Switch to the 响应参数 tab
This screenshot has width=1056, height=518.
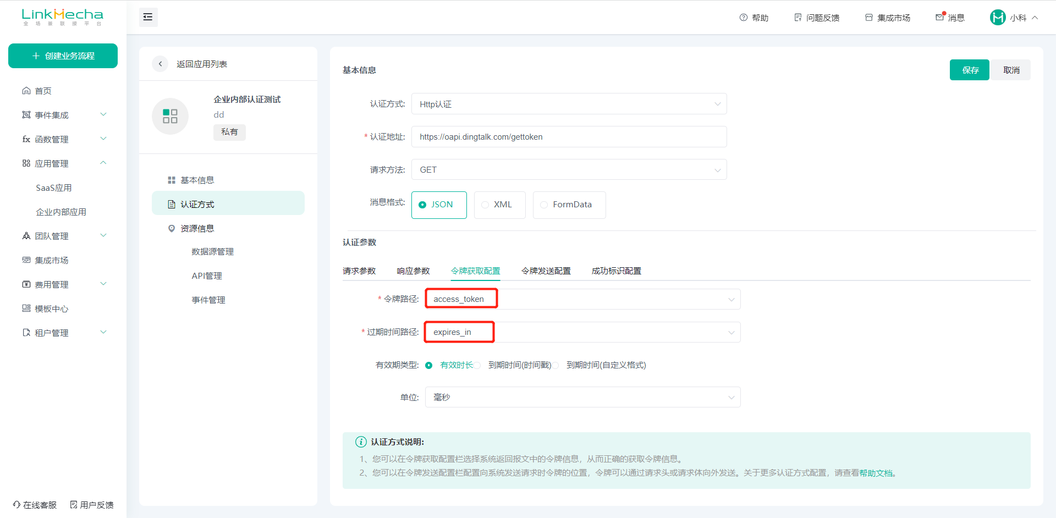click(x=413, y=271)
